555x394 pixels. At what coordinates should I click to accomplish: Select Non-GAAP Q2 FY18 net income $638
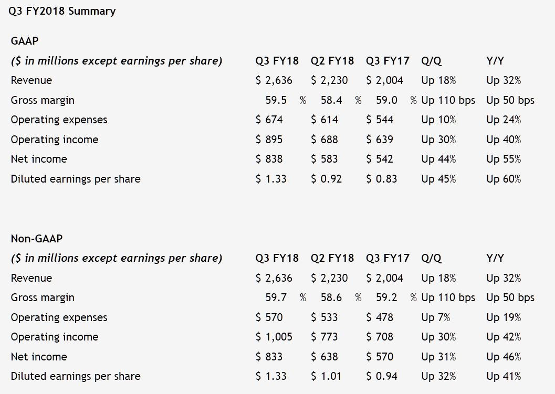point(324,357)
